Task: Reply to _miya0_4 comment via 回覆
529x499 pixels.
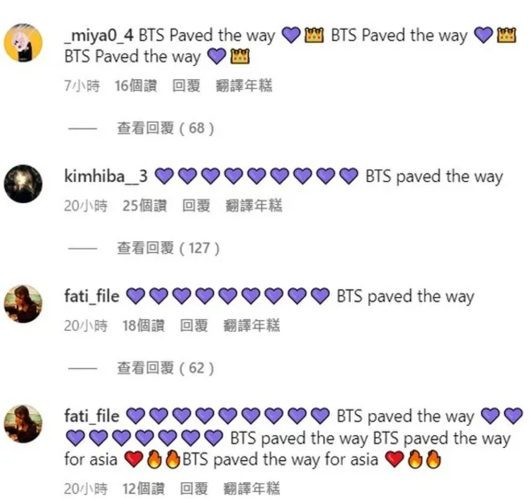Action: pyautogui.click(x=186, y=86)
